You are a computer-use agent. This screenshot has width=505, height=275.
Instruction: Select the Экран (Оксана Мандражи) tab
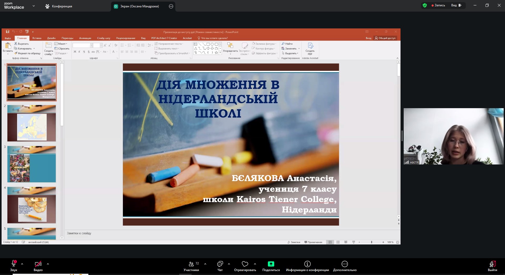coord(139,6)
